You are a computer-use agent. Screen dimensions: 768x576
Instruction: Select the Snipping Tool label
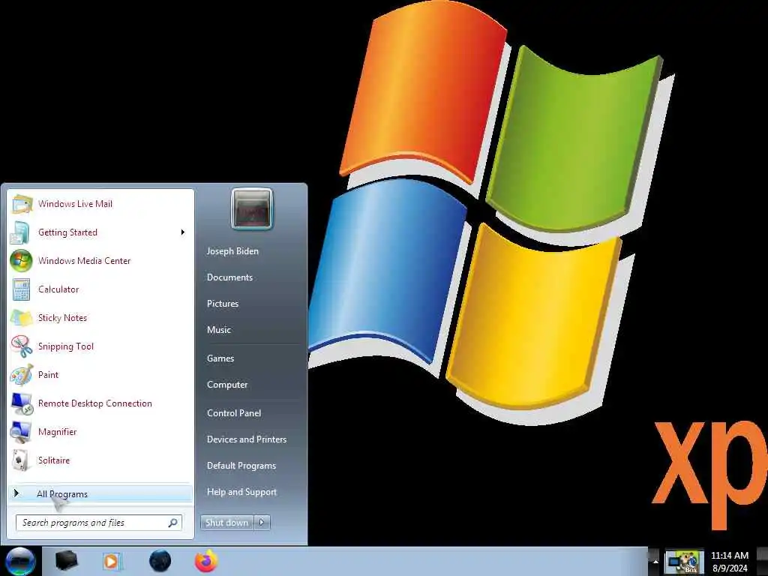[66, 346]
